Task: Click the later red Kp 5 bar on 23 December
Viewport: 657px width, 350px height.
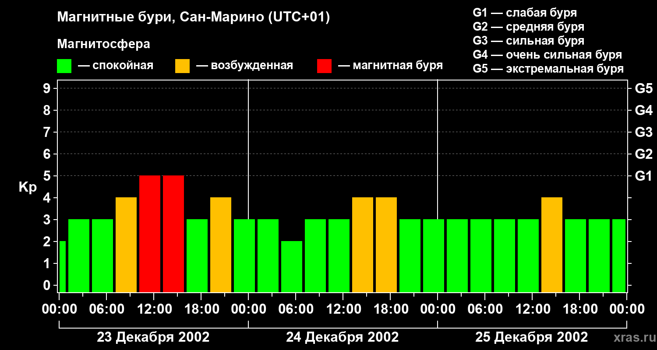Action: click(x=173, y=234)
